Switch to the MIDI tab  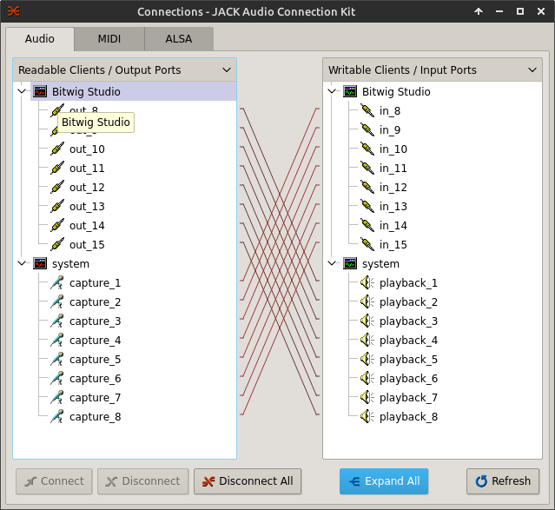coord(109,39)
